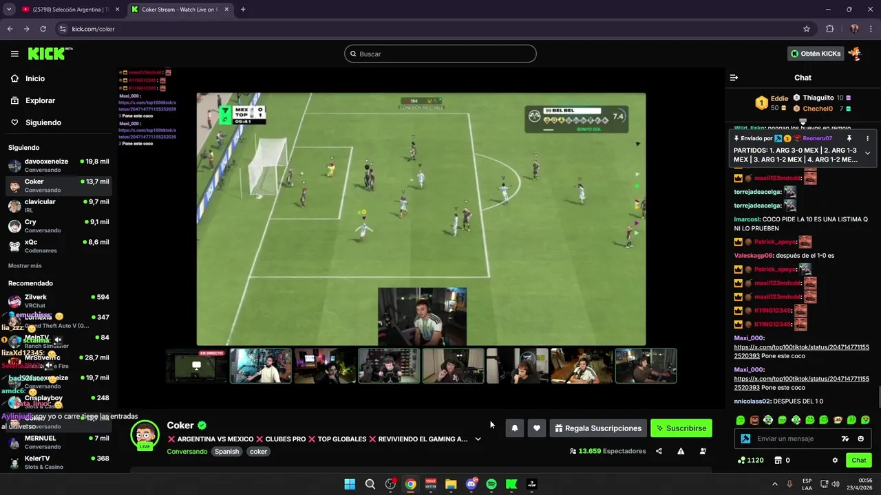Open the Cry channel in sidebar
The width and height of the screenshot is (881, 495).
pyautogui.click(x=59, y=226)
